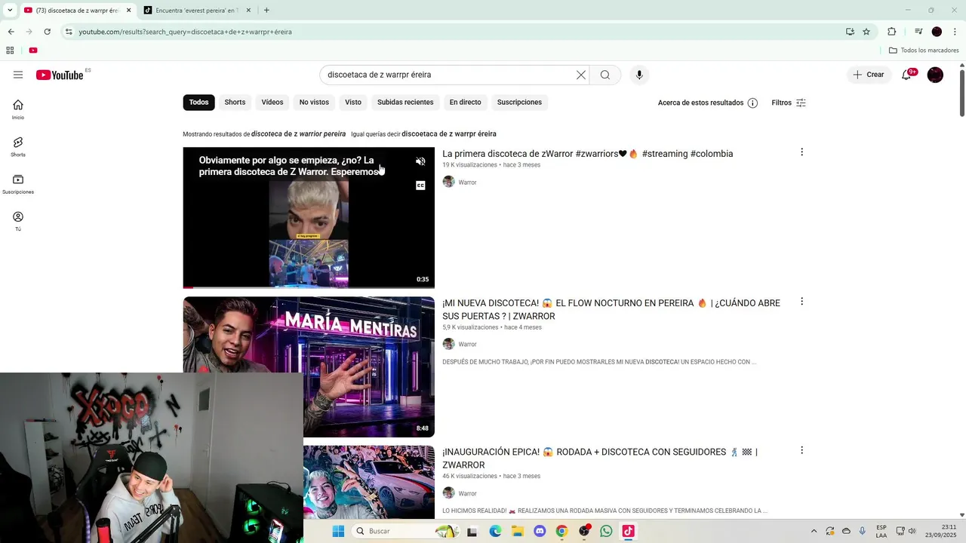Open the Chrome three-dot menu
Image resolution: width=966 pixels, height=543 pixels.
click(955, 32)
